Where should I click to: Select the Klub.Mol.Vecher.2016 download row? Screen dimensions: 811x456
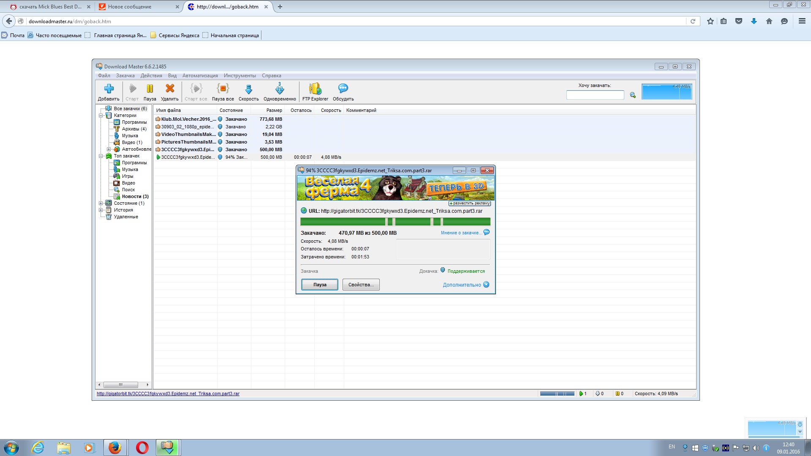click(x=424, y=119)
